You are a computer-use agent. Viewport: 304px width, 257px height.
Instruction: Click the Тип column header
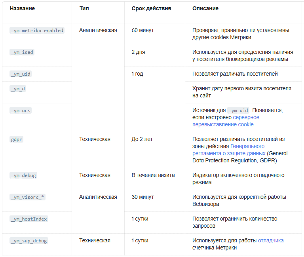click(x=84, y=8)
